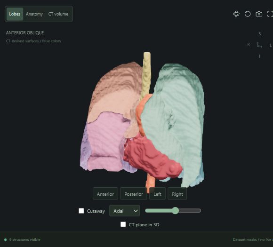Enable the Cutaway checkbox
The height and width of the screenshot is (247, 273).
click(x=81, y=211)
